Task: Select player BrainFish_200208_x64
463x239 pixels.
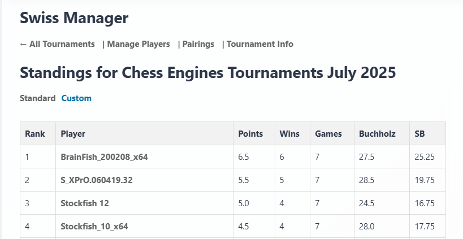Action: (x=104, y=157)
